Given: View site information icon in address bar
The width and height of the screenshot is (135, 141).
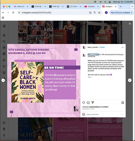Looking at the screenshot, I should click(19, 13).
